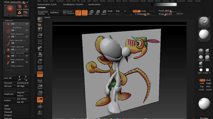Select the ClayBuildup brush icon
This screenshot has width=213, height=119.
coord(201,58)
